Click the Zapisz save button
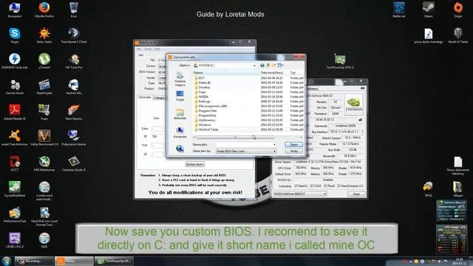 tap(293, 145)
